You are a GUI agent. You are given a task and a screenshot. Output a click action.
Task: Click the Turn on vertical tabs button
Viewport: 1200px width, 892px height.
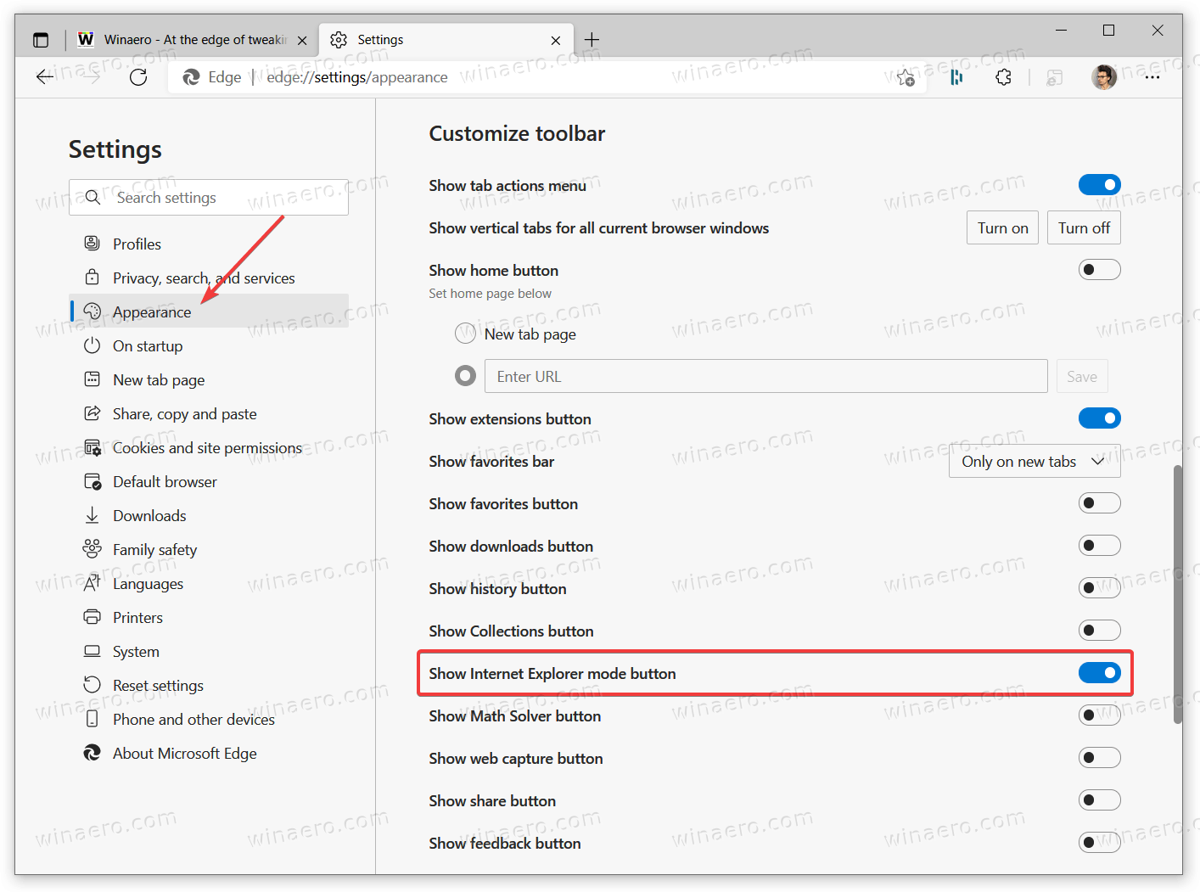[x=1002, y=227]
